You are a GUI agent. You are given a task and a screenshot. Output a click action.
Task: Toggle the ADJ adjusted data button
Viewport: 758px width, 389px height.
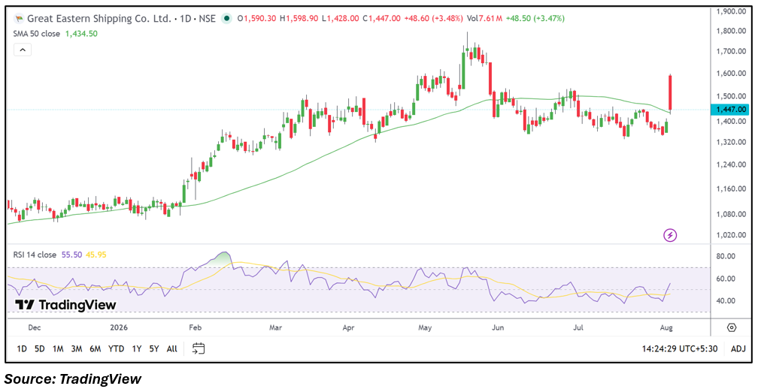point(738,348)
